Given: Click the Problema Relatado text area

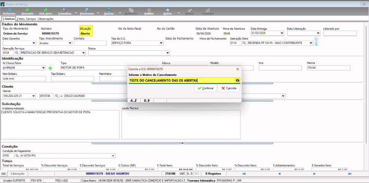Looking at the screenshot, I should (x=60, y=125).
